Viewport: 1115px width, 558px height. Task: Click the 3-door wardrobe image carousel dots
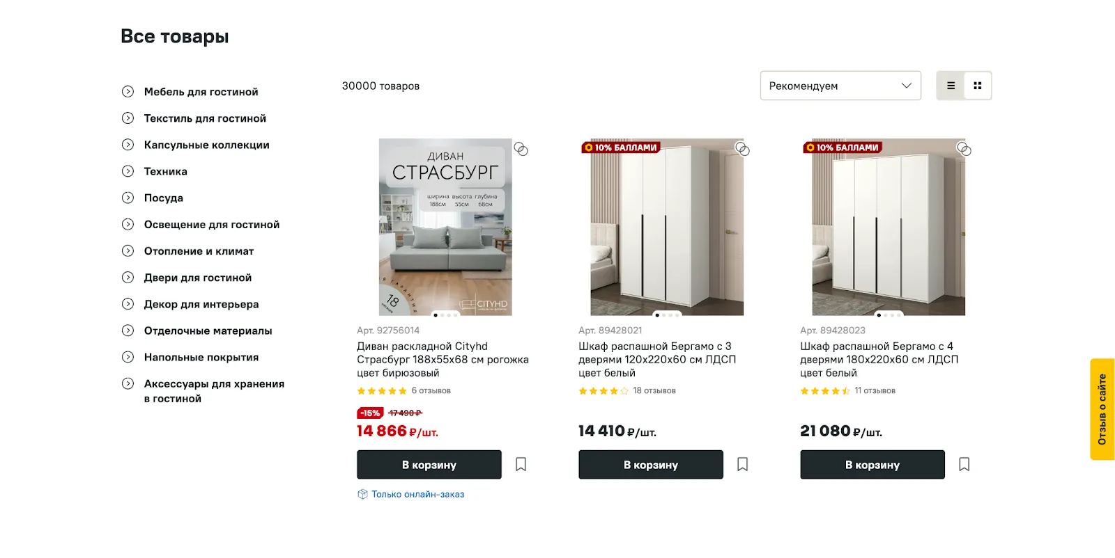pos(667,315)
